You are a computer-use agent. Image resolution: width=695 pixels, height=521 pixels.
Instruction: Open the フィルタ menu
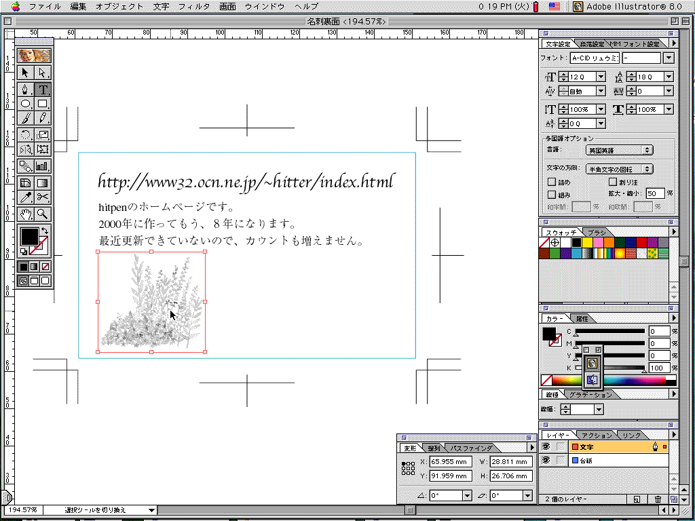coord(194,7)
